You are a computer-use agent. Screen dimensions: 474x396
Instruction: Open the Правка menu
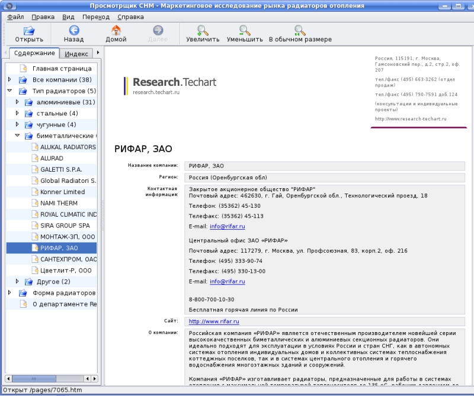click(43, 17)
